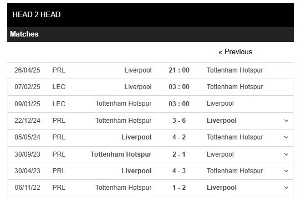Click Tottenham Hotspur in the 09/01/25 row
The image size is (301, 202).
click(x=124, y=103)
